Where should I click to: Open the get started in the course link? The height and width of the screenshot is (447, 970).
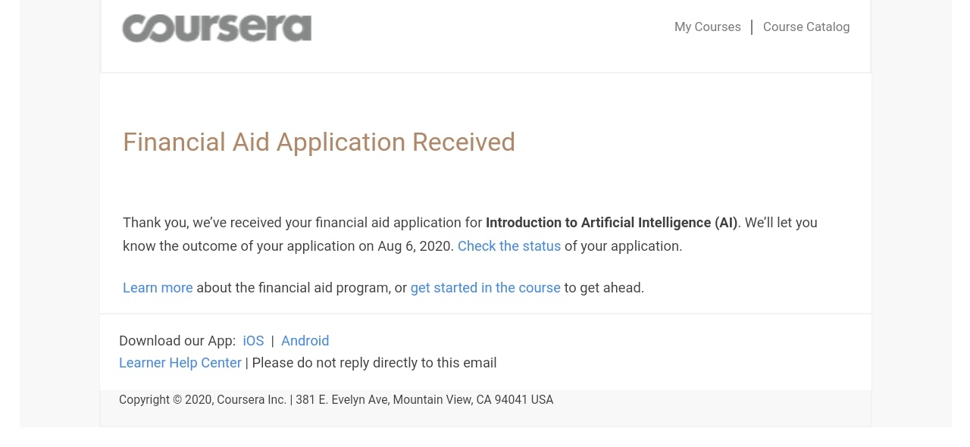click(x=486, y=288)
